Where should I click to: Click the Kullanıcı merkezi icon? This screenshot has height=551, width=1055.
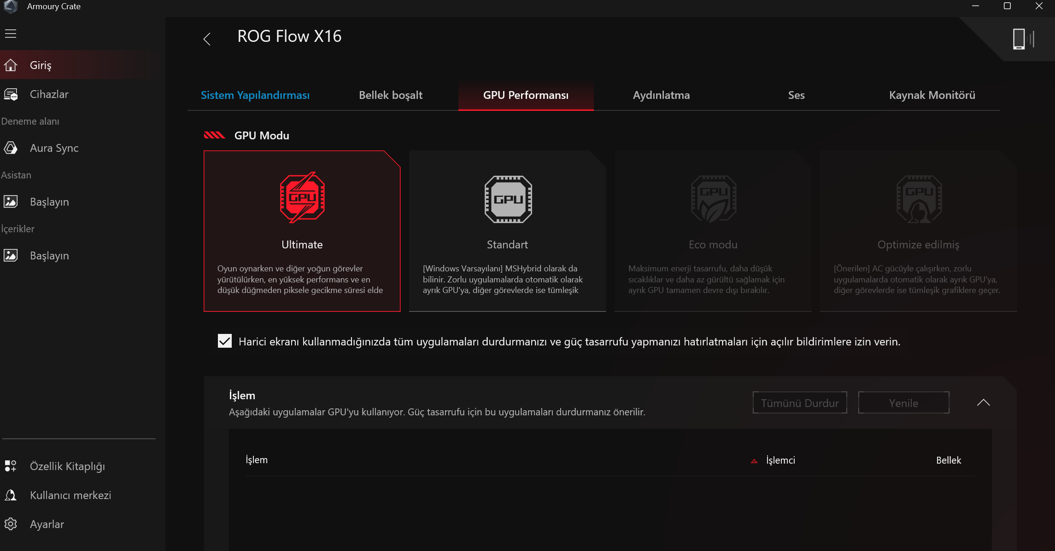11,495
